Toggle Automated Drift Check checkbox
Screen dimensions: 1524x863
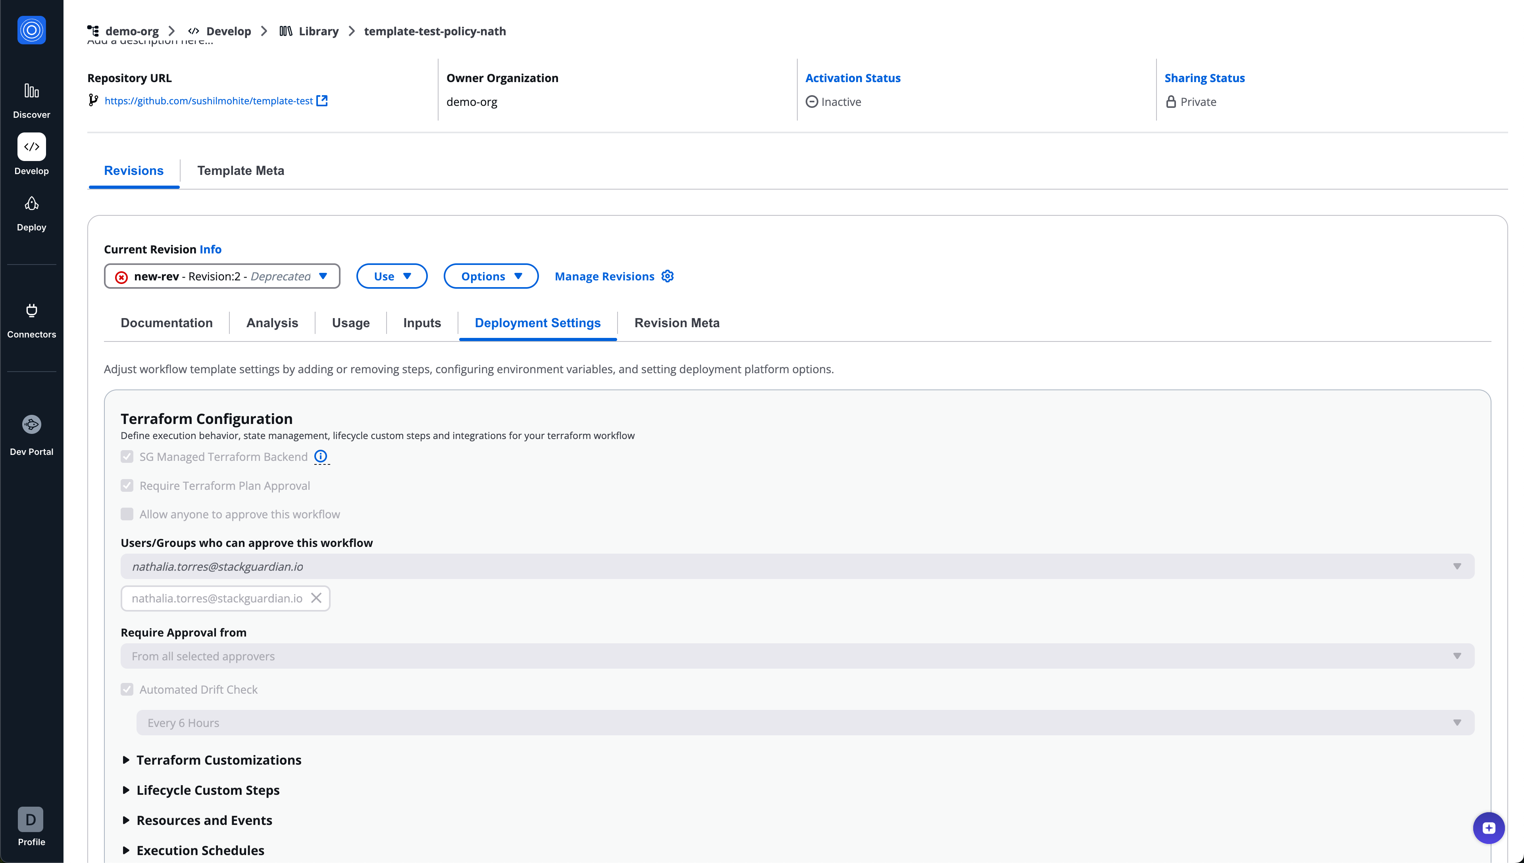[x=127, y=689]
